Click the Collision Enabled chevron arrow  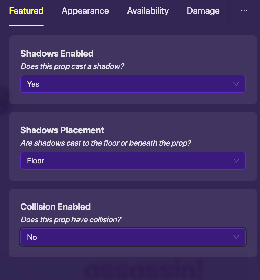click(236, 237)
